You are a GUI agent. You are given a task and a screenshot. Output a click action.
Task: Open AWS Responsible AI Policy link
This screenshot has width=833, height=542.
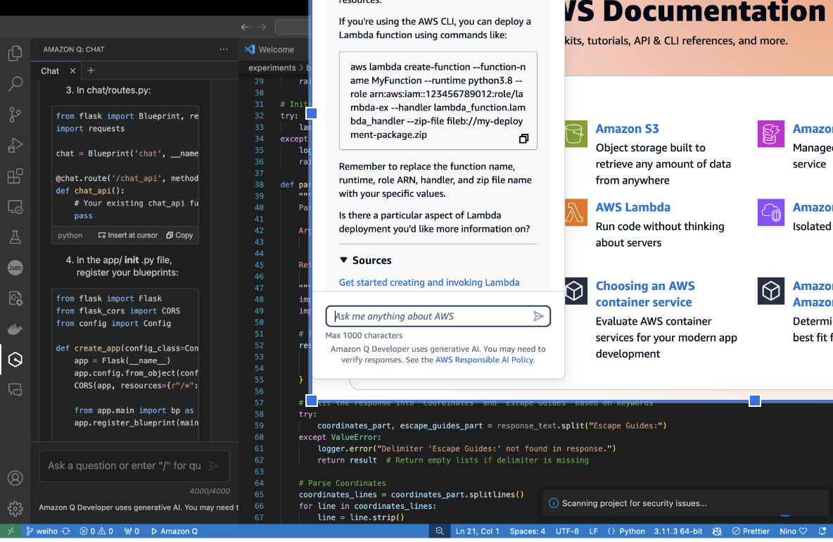tap(484, 360)
